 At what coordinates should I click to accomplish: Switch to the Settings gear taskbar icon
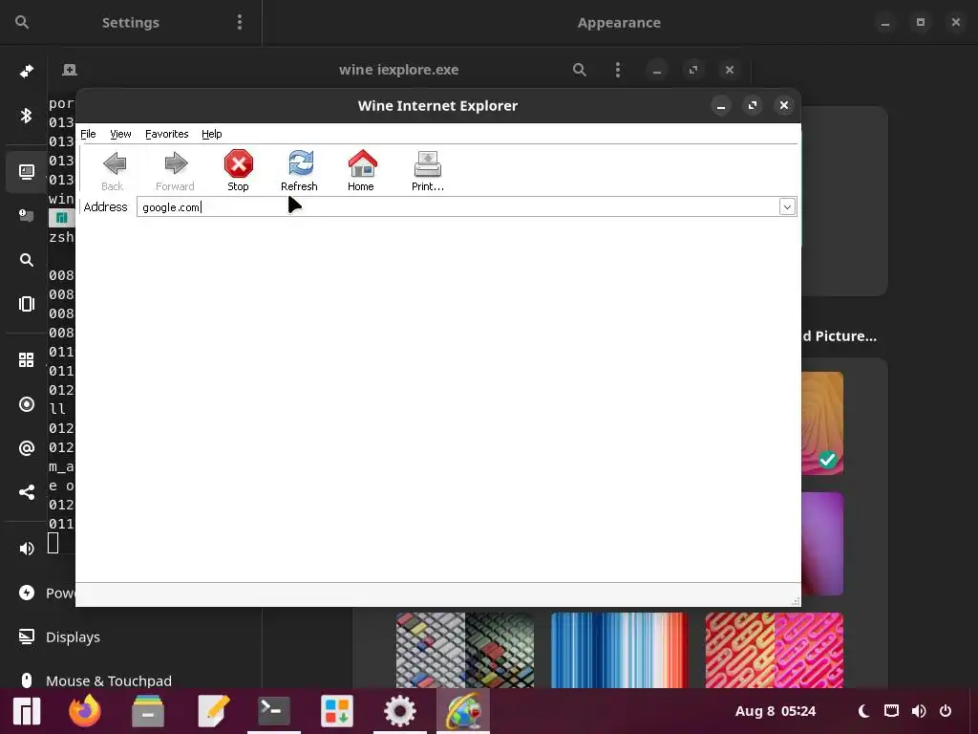click(x=400, y=711)
